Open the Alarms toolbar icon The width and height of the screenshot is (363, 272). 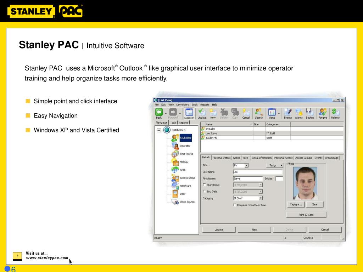tap(298, 112)
